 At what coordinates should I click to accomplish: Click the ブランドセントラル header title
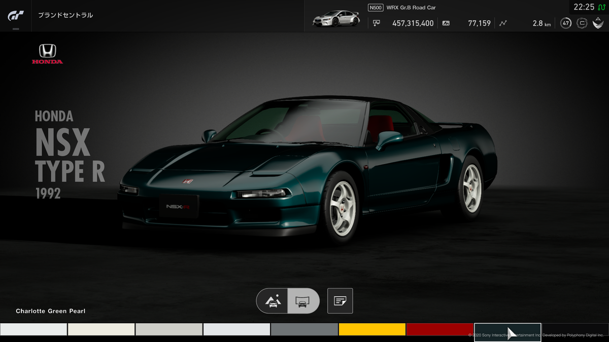65,15
